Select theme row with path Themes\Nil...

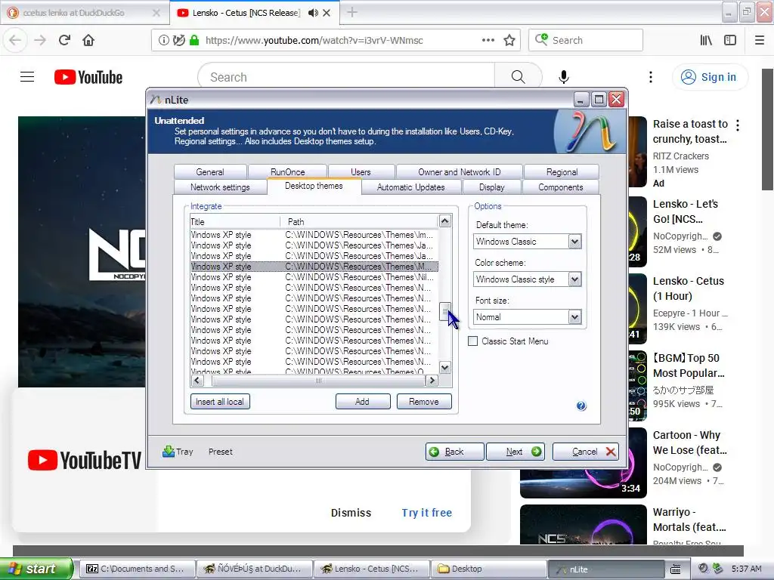314,277
